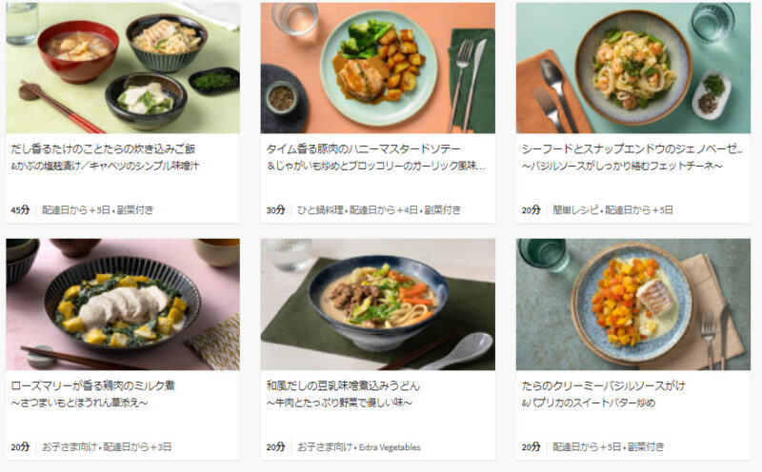Click the subtitle ～牛肉とたっぷり野菜で優しい味～
This screenshot has width=762, height=472.
click(x=339, y=403)
